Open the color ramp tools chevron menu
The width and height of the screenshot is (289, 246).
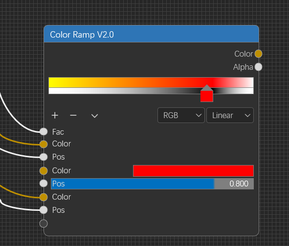(94, 116)
